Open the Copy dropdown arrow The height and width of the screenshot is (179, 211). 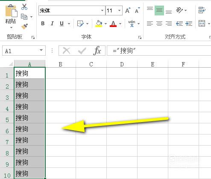point(31,17)
